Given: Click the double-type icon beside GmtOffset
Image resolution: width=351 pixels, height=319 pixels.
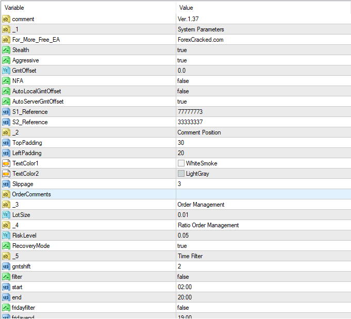Looking at the screenshot, I should click(x=6, y=71).
